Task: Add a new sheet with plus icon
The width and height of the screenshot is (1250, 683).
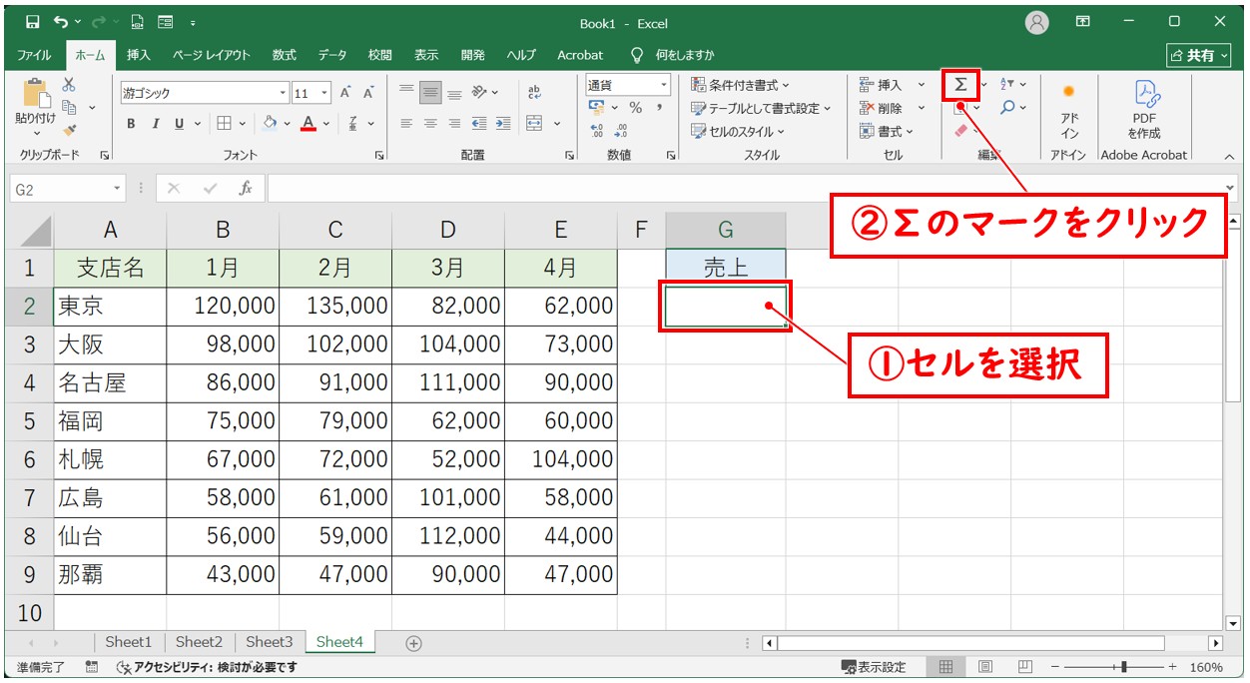Action: point(413,643)
